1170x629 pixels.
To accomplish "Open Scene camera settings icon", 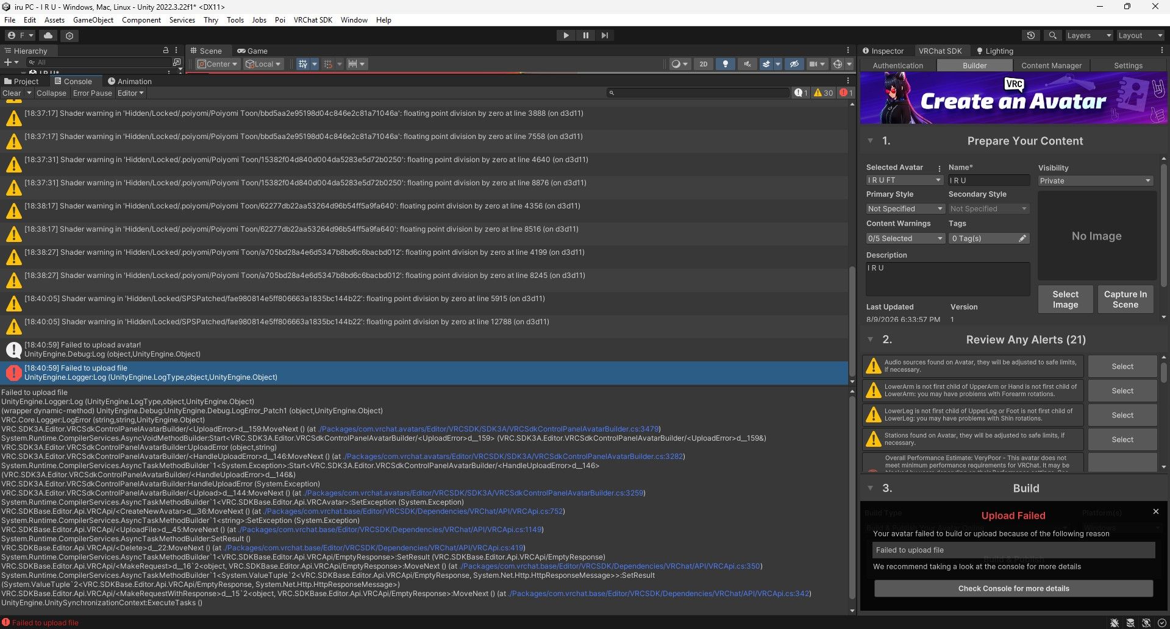I will [x=813, y=64].
